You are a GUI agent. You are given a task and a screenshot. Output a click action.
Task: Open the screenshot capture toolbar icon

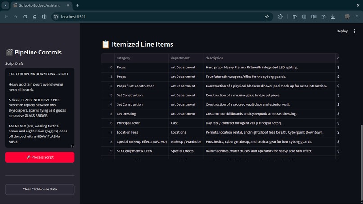click(295, 17)
